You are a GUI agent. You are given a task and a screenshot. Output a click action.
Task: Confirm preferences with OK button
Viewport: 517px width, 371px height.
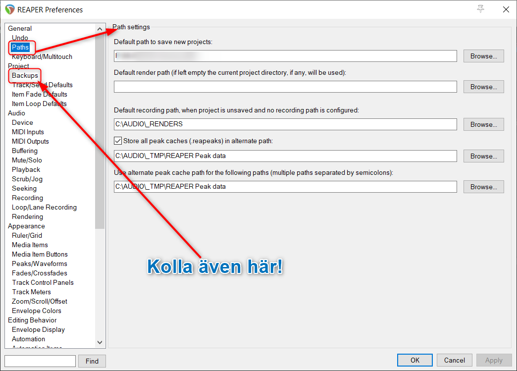[415, 360]
